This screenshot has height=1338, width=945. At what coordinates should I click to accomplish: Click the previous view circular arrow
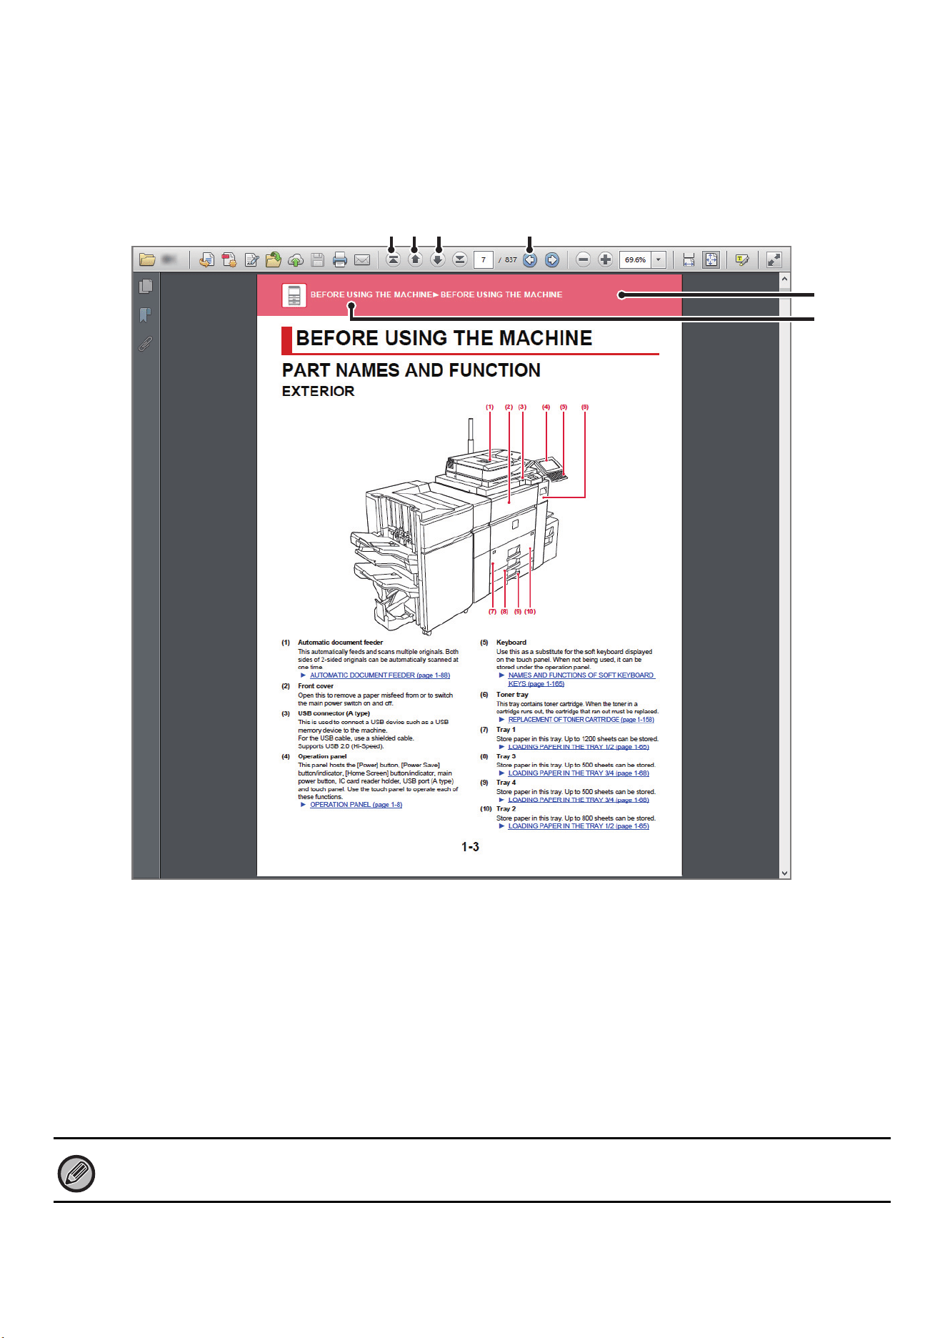[x=530, y=260]
